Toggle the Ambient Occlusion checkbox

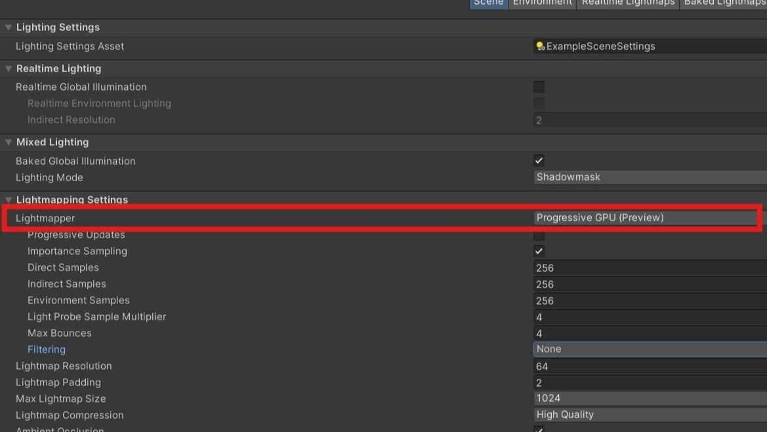tap(539, 429)
